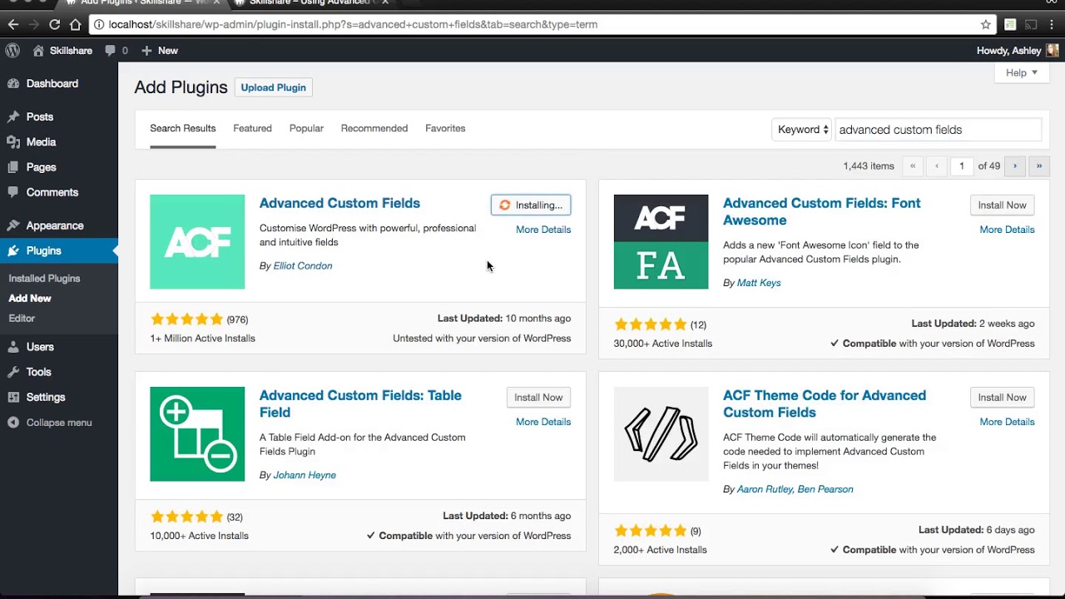This screenshot has width=1065, height=599.
Task: Switch to the Recommended tab
Action: tap(374, 128)
